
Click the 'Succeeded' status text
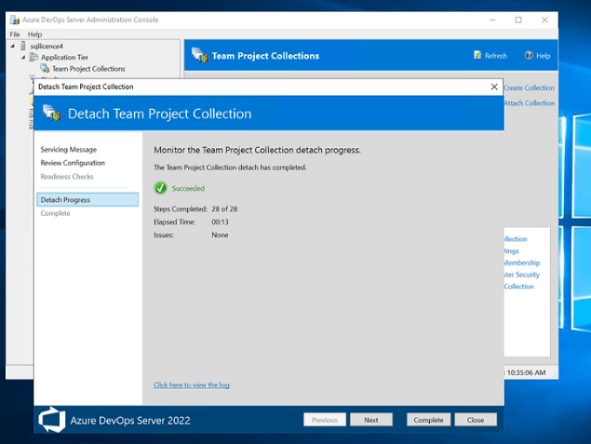(188, 188)
